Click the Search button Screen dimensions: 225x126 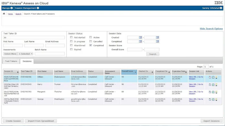(x=153, y=54)
